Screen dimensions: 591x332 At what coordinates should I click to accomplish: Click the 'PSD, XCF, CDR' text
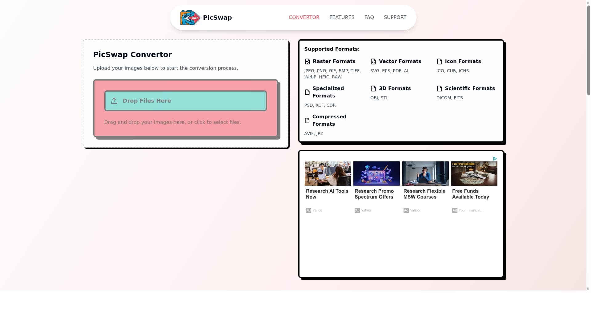[320, 105]
